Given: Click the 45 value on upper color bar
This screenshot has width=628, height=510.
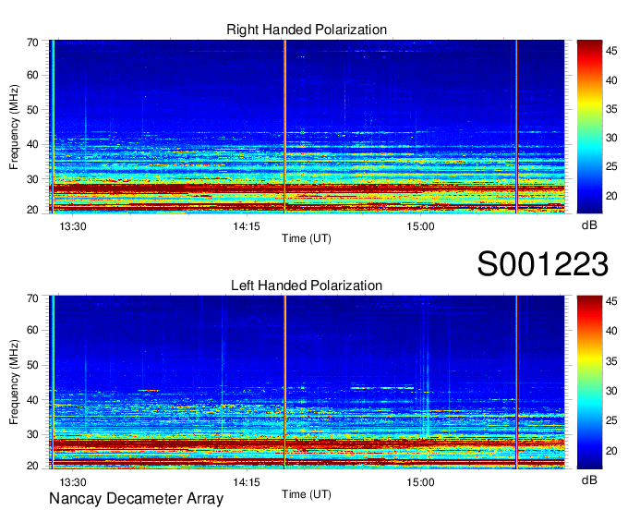Looking at the screenshot, I should coord(611,51).
